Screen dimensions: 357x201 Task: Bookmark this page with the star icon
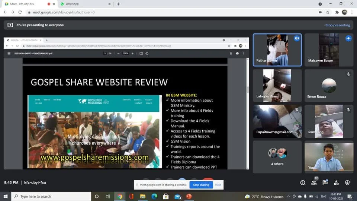328,12
